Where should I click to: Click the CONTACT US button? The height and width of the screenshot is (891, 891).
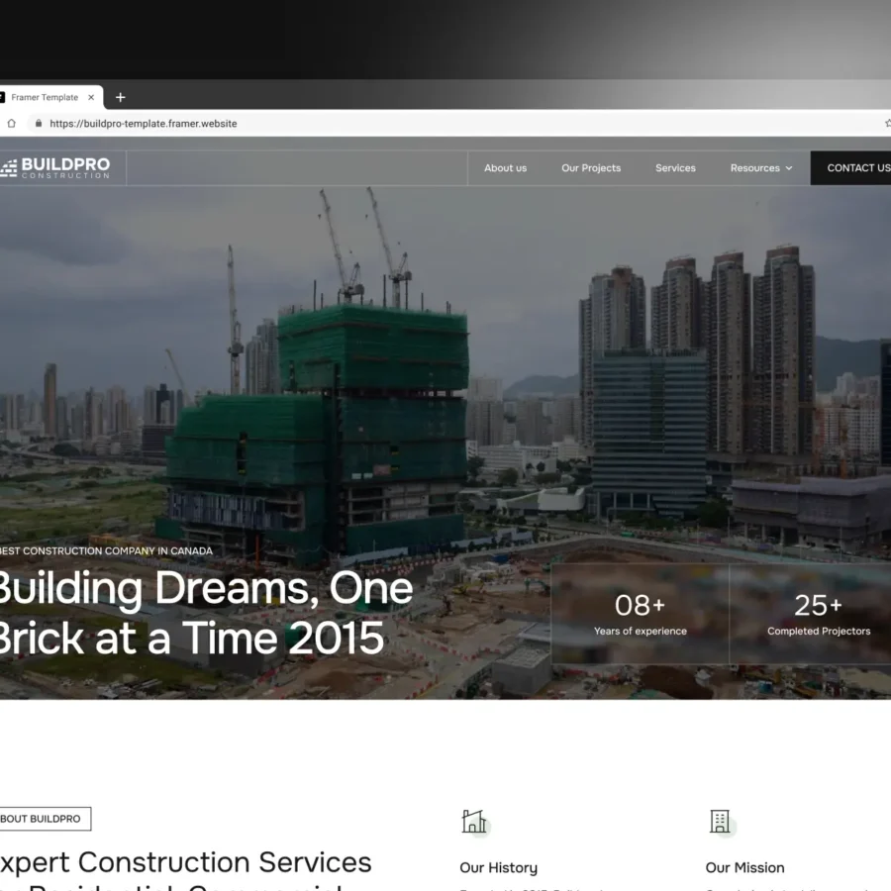pos(850,168)
